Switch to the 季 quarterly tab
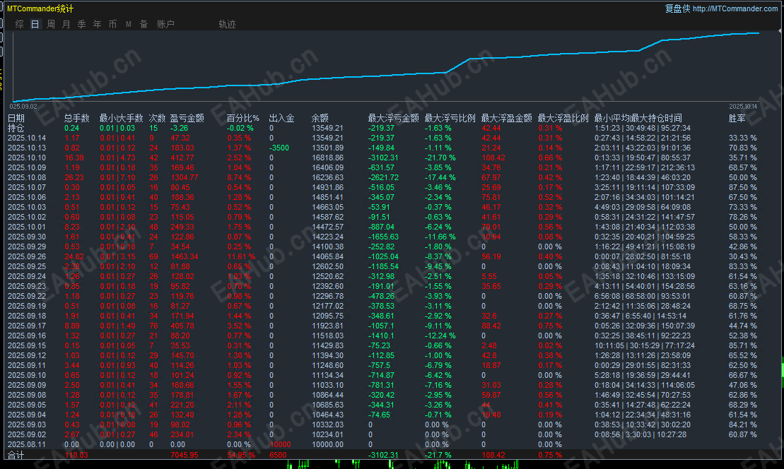Screen dimensions: 784x469 tap(81, 24)
